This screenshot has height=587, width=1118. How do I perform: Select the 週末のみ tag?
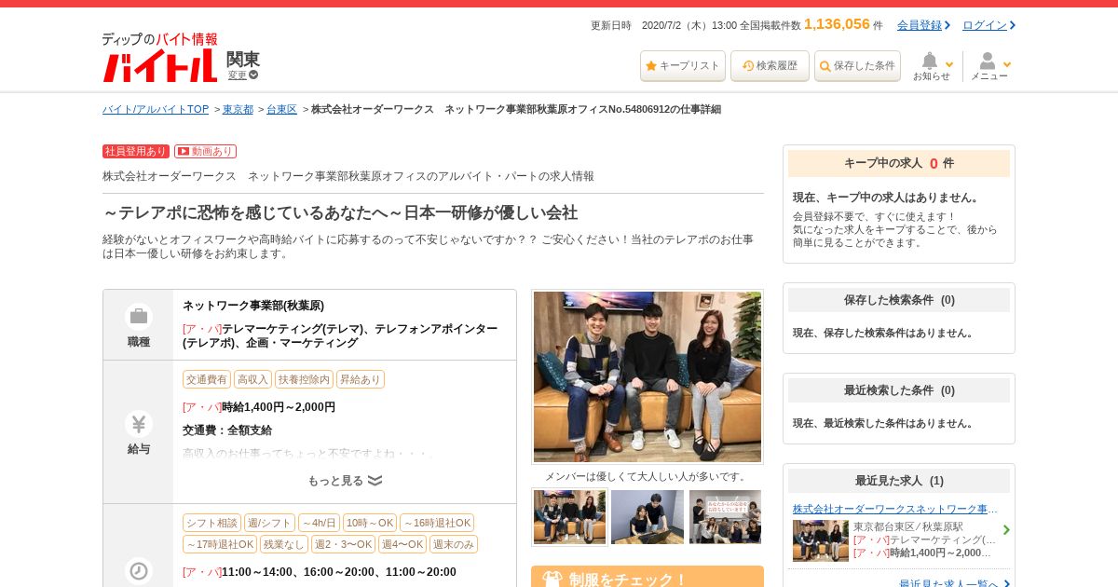(x=454, y=544)
